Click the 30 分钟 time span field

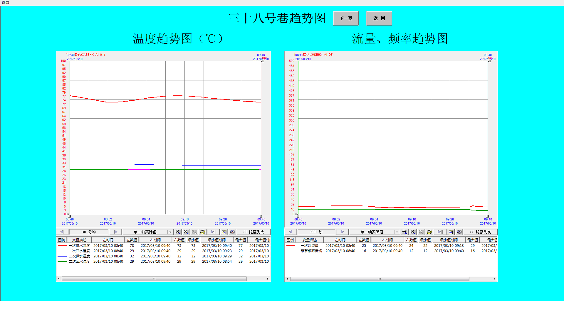(x=89, y=232)
